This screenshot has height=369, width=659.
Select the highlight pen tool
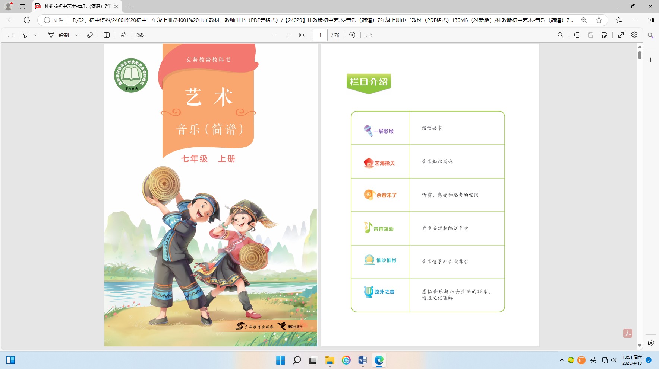[x=26, y=35]
